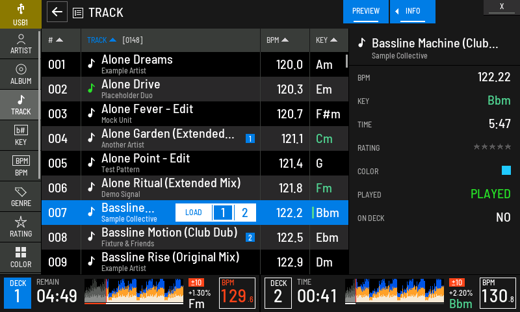Select track Alone Garden (Extended...
Viewport: 520px width, 312px height.
[x=195, y=138]
